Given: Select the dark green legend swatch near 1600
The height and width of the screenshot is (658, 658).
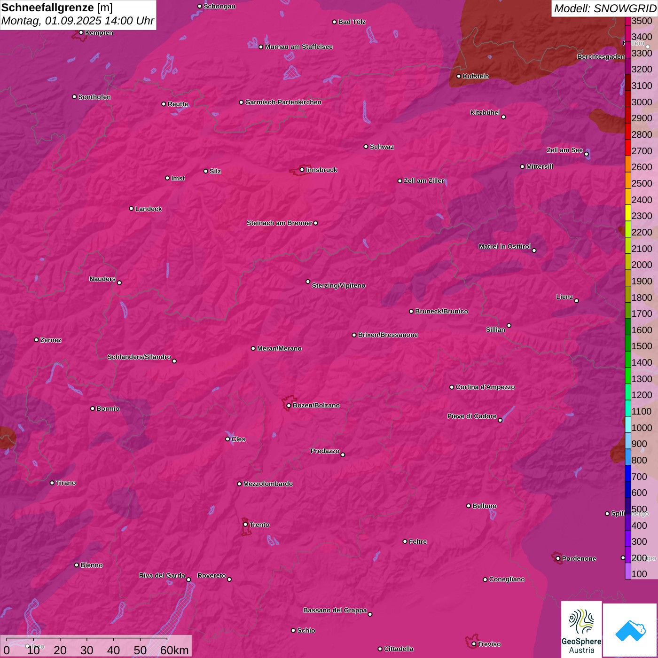Looking at the screenshot, I should (x=628, y=327).
